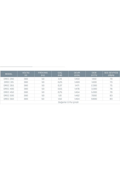Click the GÜÇ (kW) column header
This screenshot has width=120, height=171.
pos(60,74)
